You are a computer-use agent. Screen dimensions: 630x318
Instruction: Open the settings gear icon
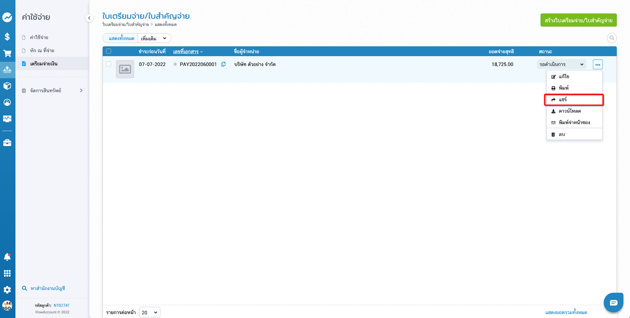coord(7,290)
